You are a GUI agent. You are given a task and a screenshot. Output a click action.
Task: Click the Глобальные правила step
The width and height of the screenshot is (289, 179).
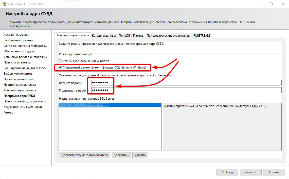18,40
